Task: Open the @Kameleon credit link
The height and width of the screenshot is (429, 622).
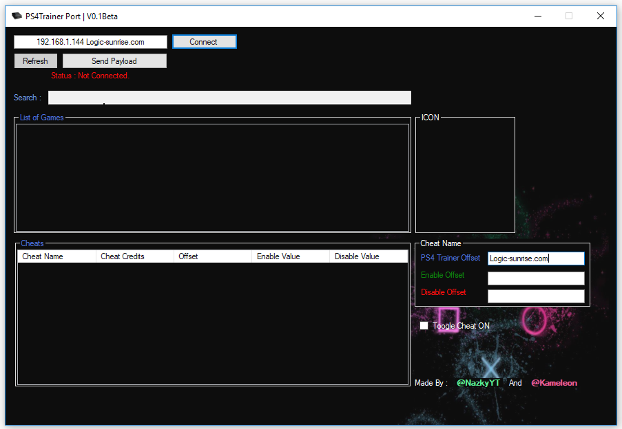Action: (x=554, y=383)
